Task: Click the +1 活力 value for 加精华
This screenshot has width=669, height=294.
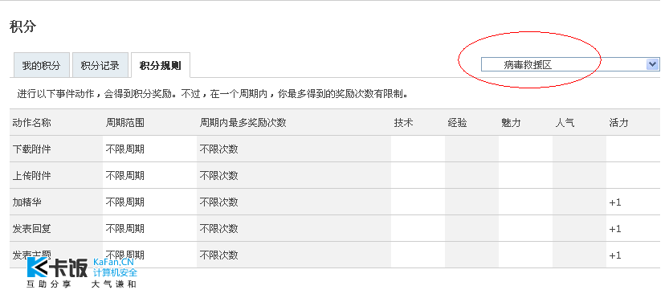Action: (615, 202)
